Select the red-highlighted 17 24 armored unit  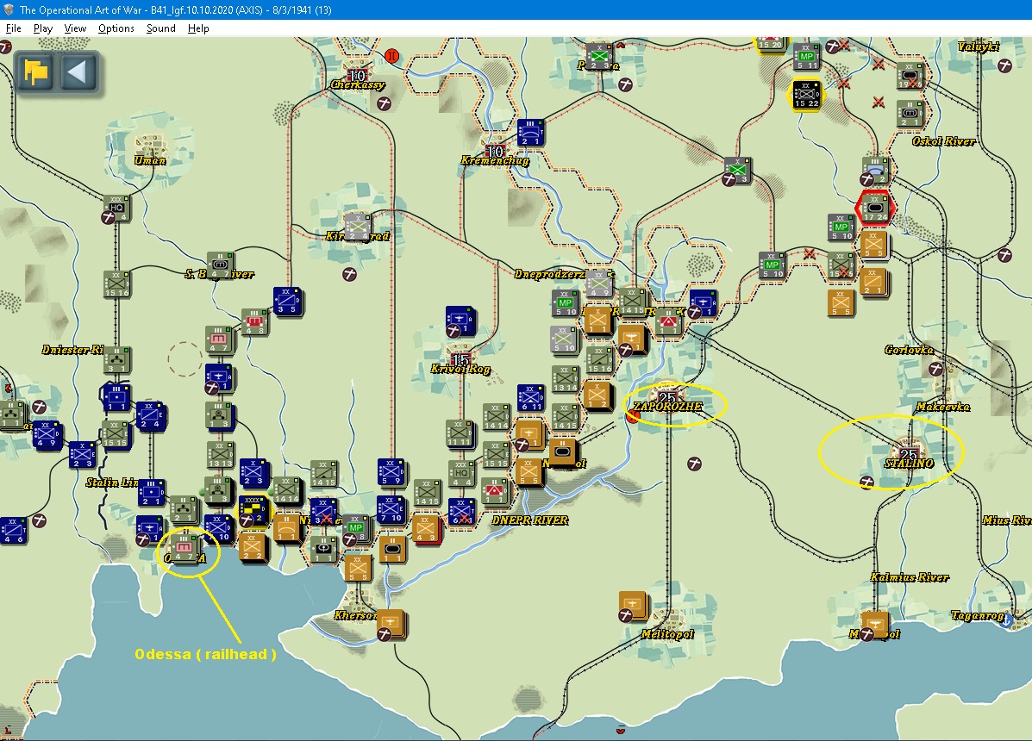pyautogui.click(x=875, y=208)
